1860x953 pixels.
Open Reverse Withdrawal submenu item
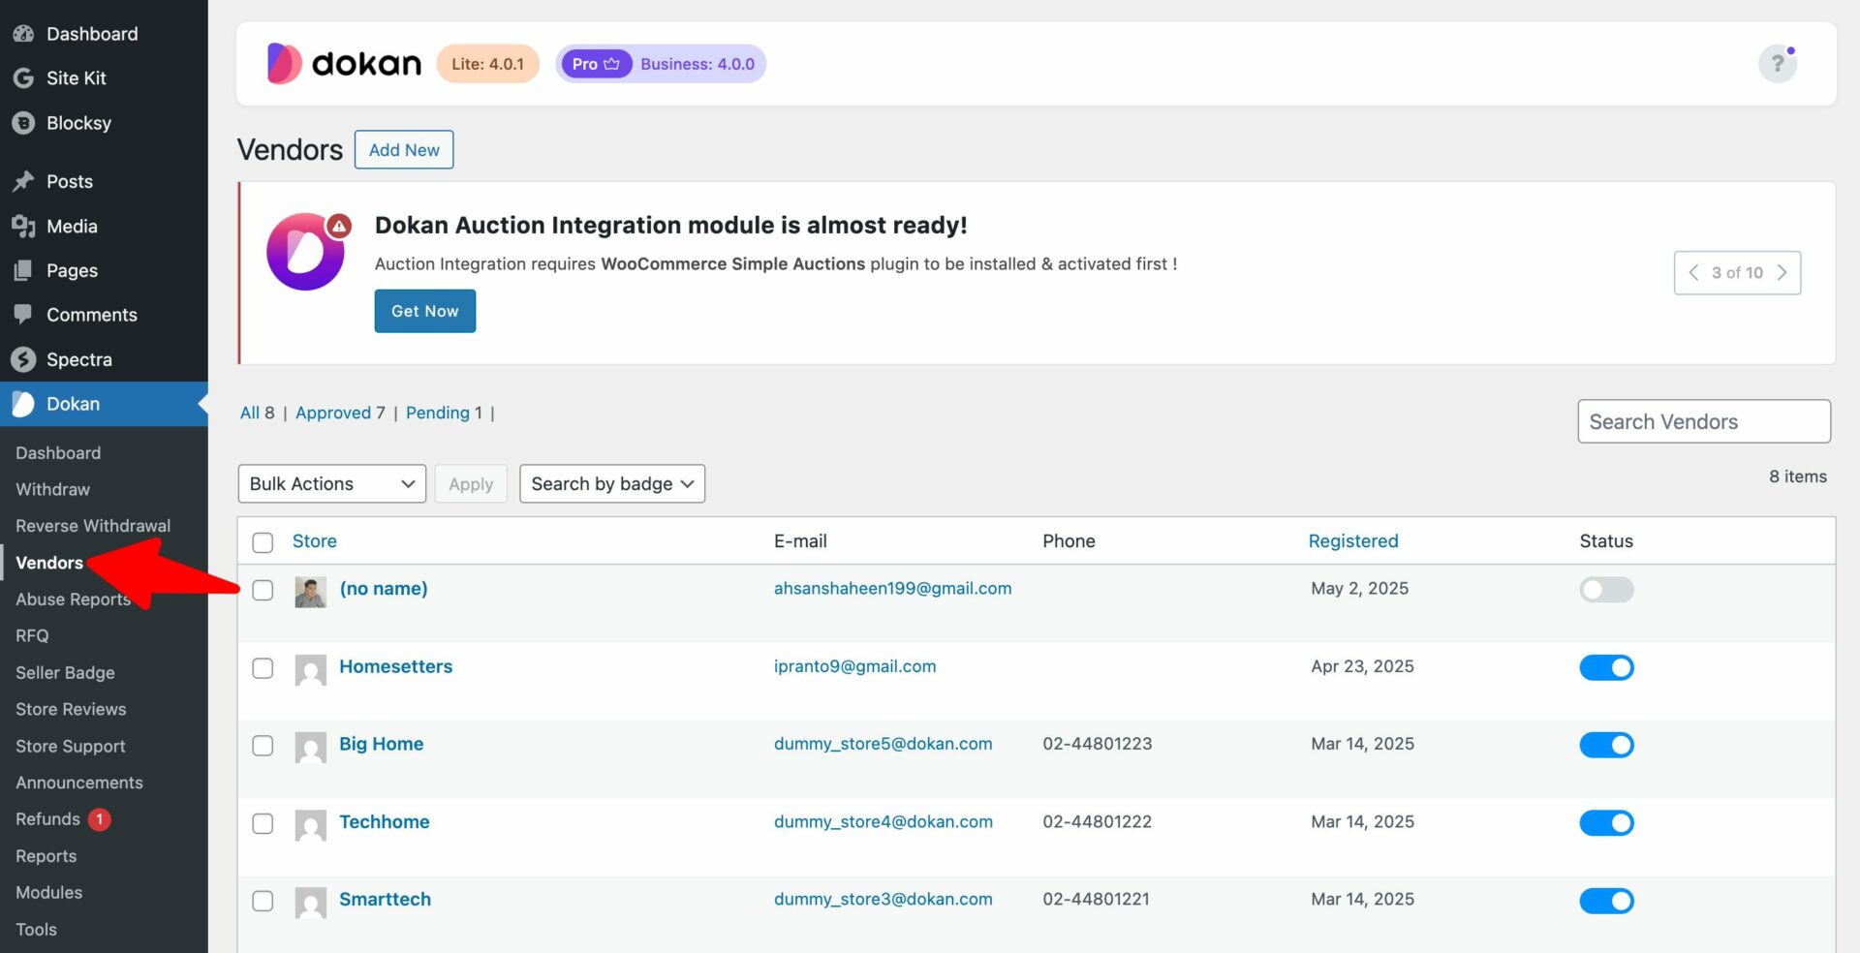tap(93, 526)
